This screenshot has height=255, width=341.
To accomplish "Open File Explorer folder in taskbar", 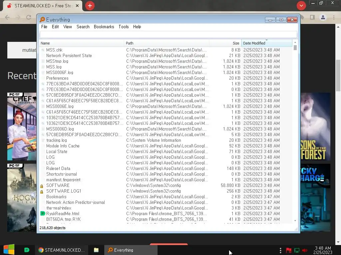I will click(96, 250).
